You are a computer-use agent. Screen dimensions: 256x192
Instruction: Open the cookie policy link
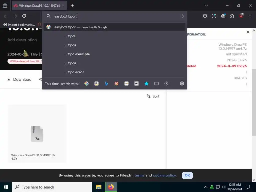click(x=165, y=175)
